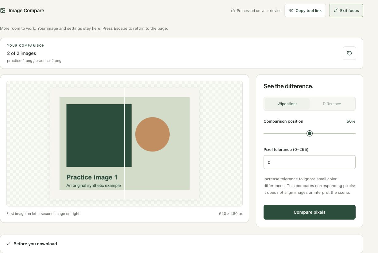Click the wipe divider line on the preview
This screenshot has width=378, height=253.
[125, 144]
